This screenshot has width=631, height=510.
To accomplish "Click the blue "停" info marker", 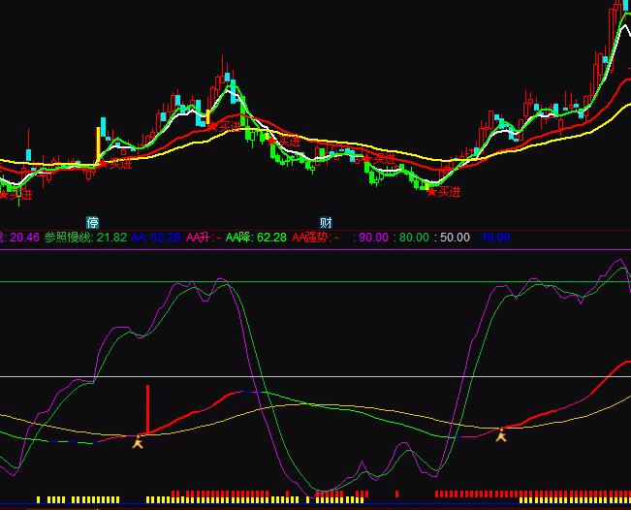I will point(93,222).
